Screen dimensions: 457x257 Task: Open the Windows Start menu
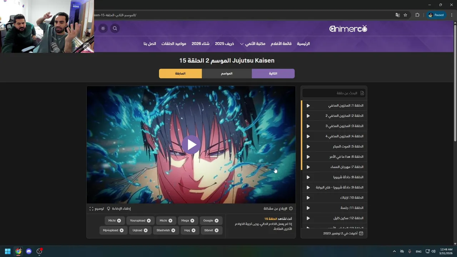[7, 251]
